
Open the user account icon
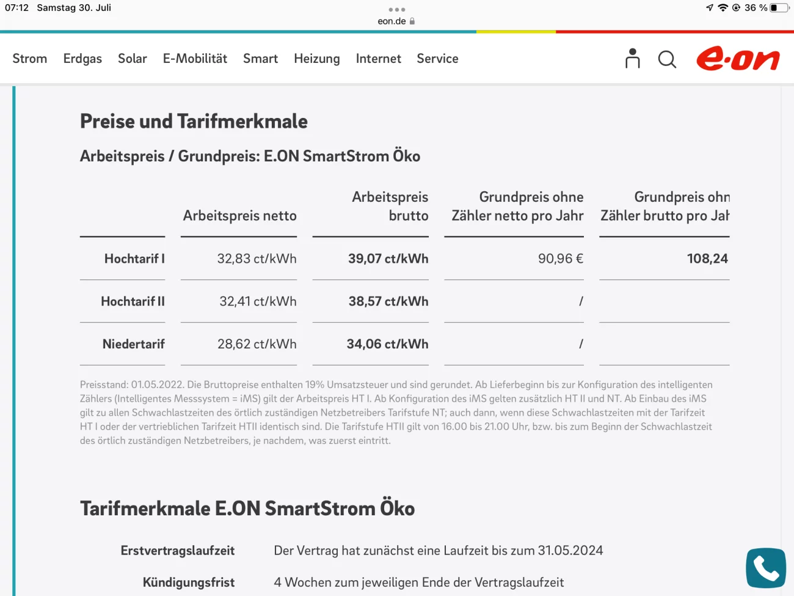[x=632, y=59]
